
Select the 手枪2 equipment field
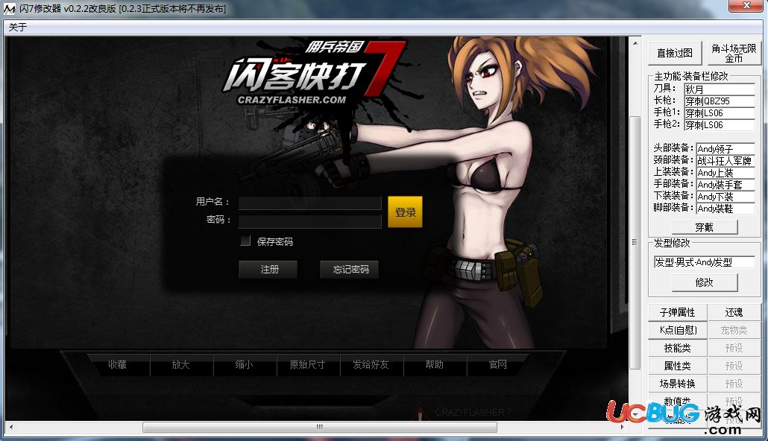coord(720,125)
